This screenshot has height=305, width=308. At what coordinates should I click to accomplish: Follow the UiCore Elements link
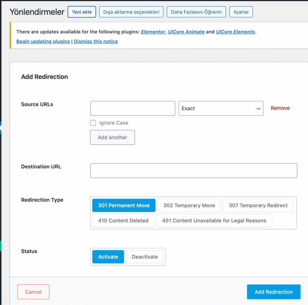click(235, 32)
